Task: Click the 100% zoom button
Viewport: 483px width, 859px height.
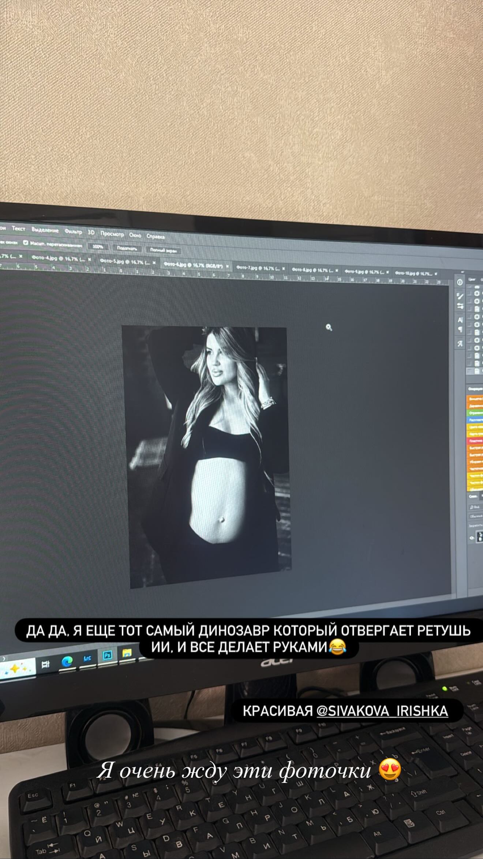Action: 98,246
